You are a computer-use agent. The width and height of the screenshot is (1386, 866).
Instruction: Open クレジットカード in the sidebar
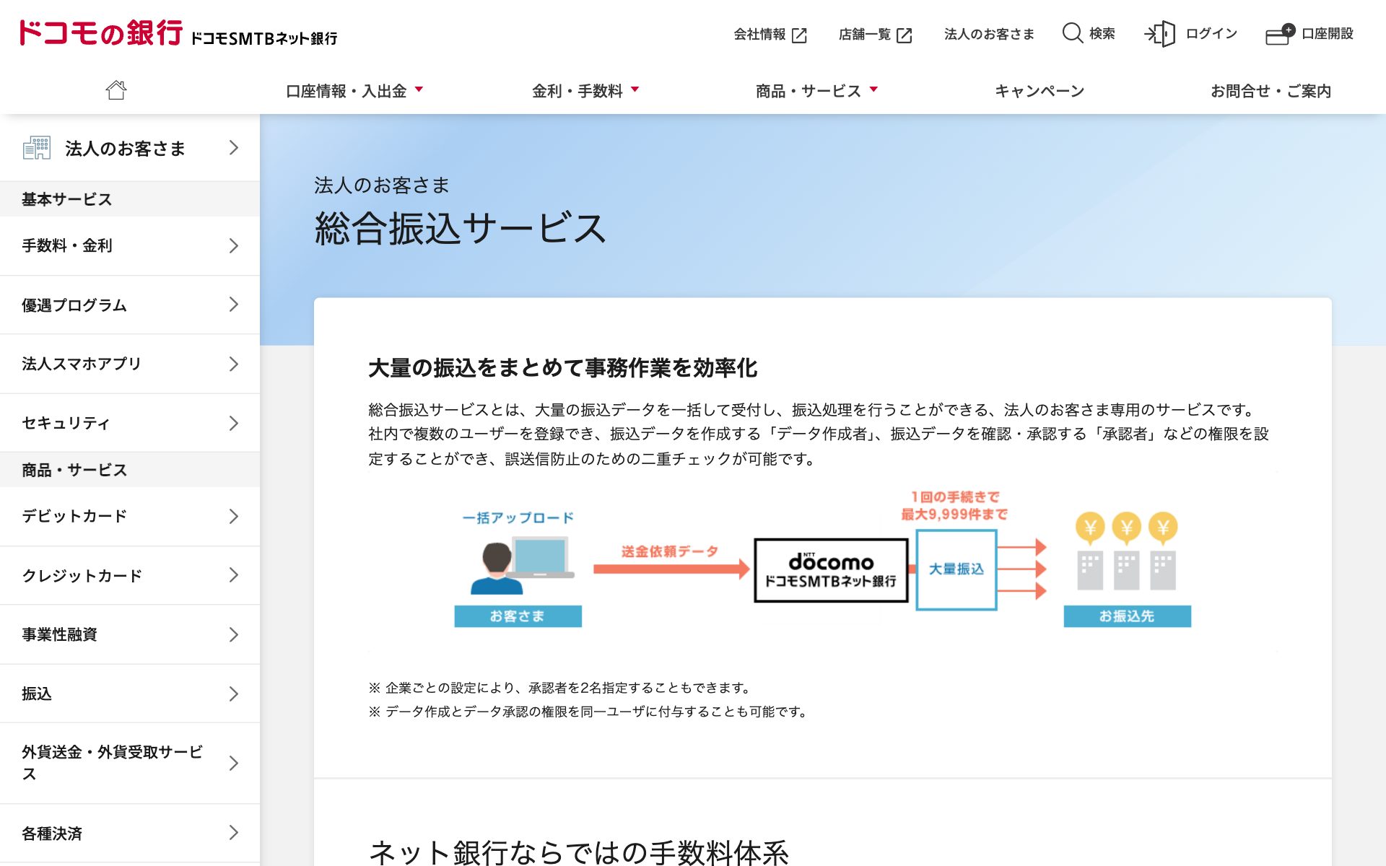tap(130, 576)
